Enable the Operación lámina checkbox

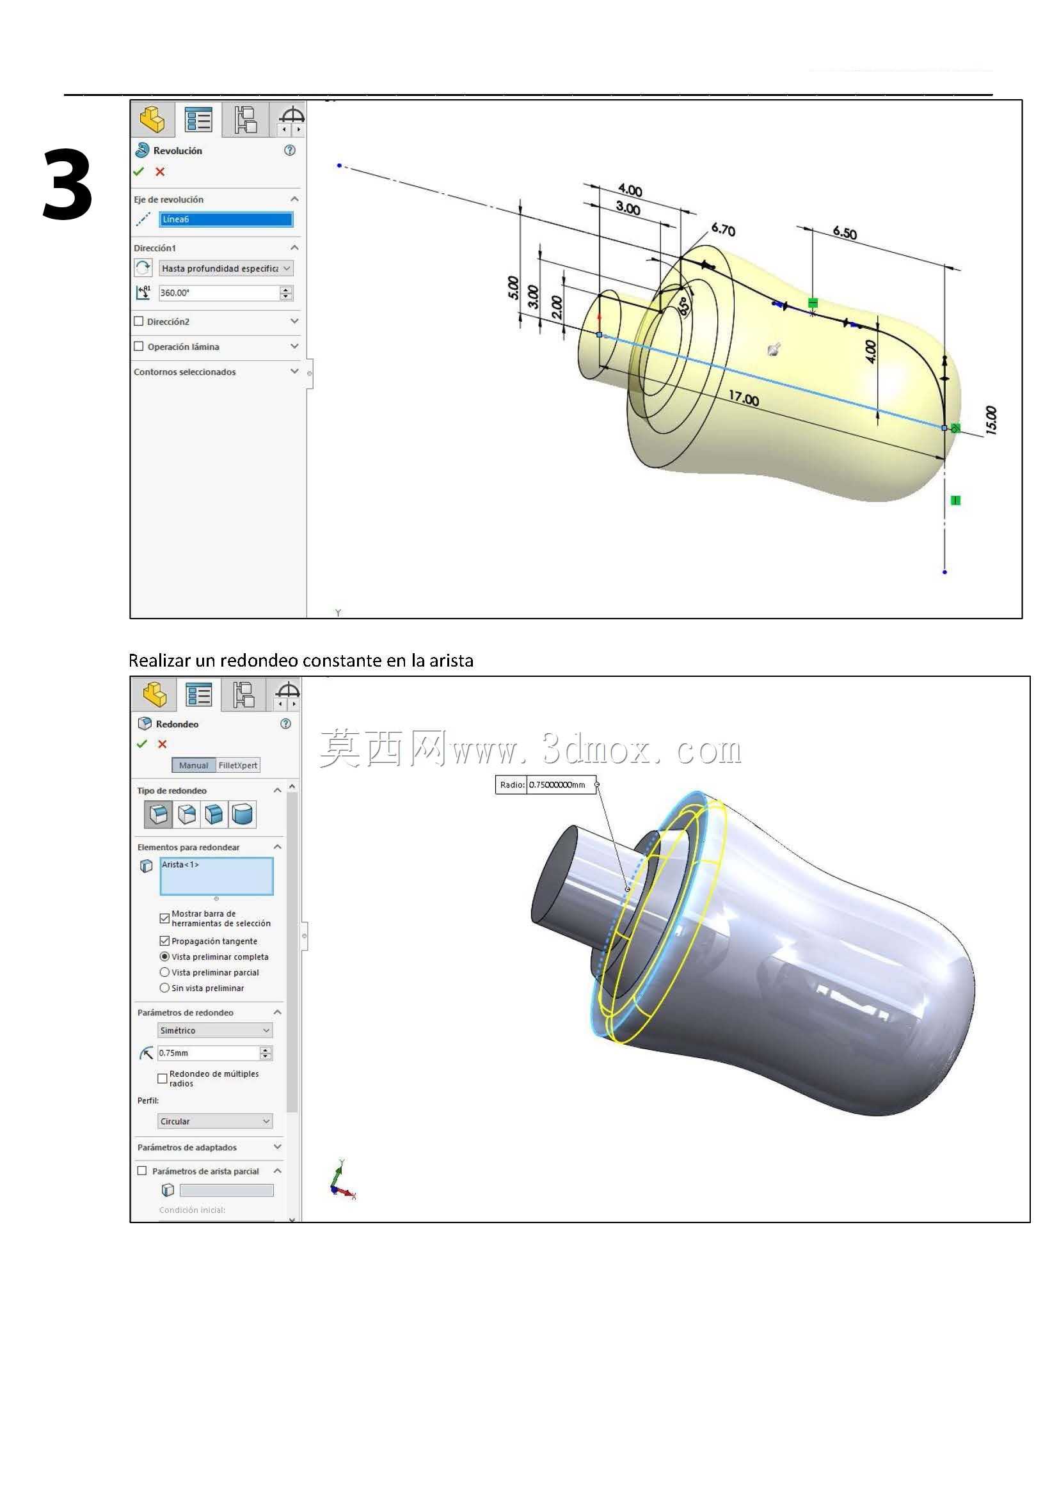pos(139,347)
